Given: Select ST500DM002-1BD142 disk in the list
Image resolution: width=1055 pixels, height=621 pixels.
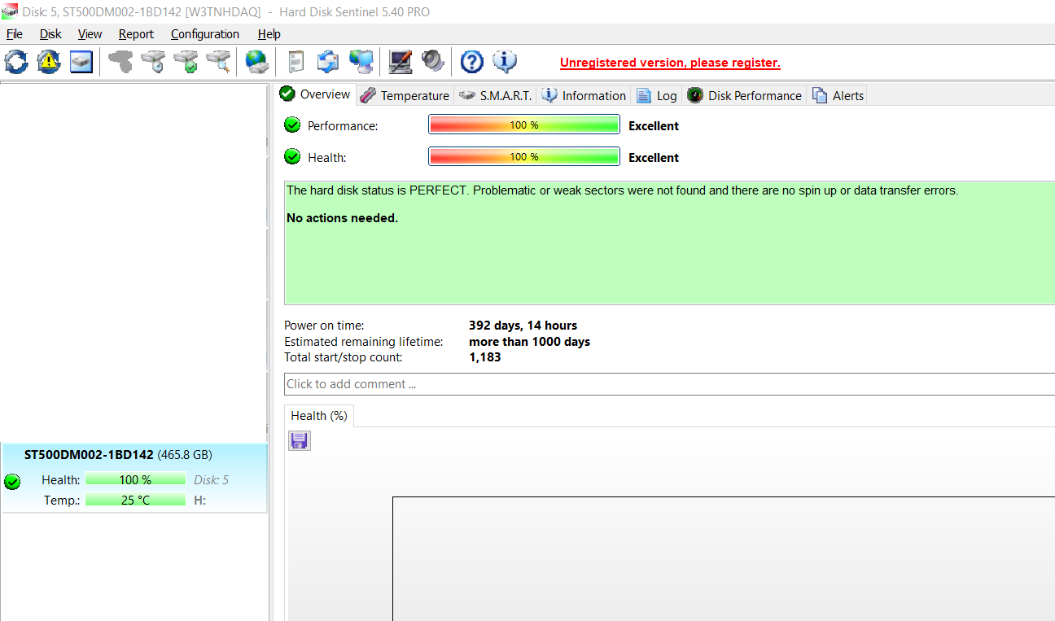Looking at the screenshot, I should [134, 478].
